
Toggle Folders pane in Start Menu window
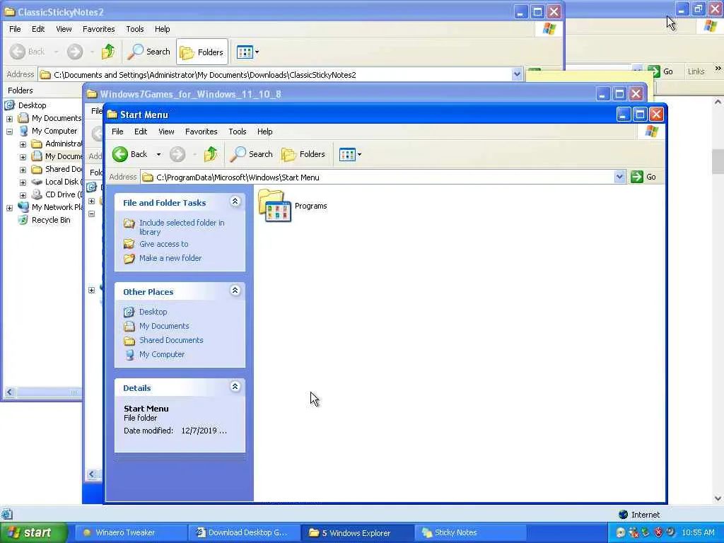303,154
